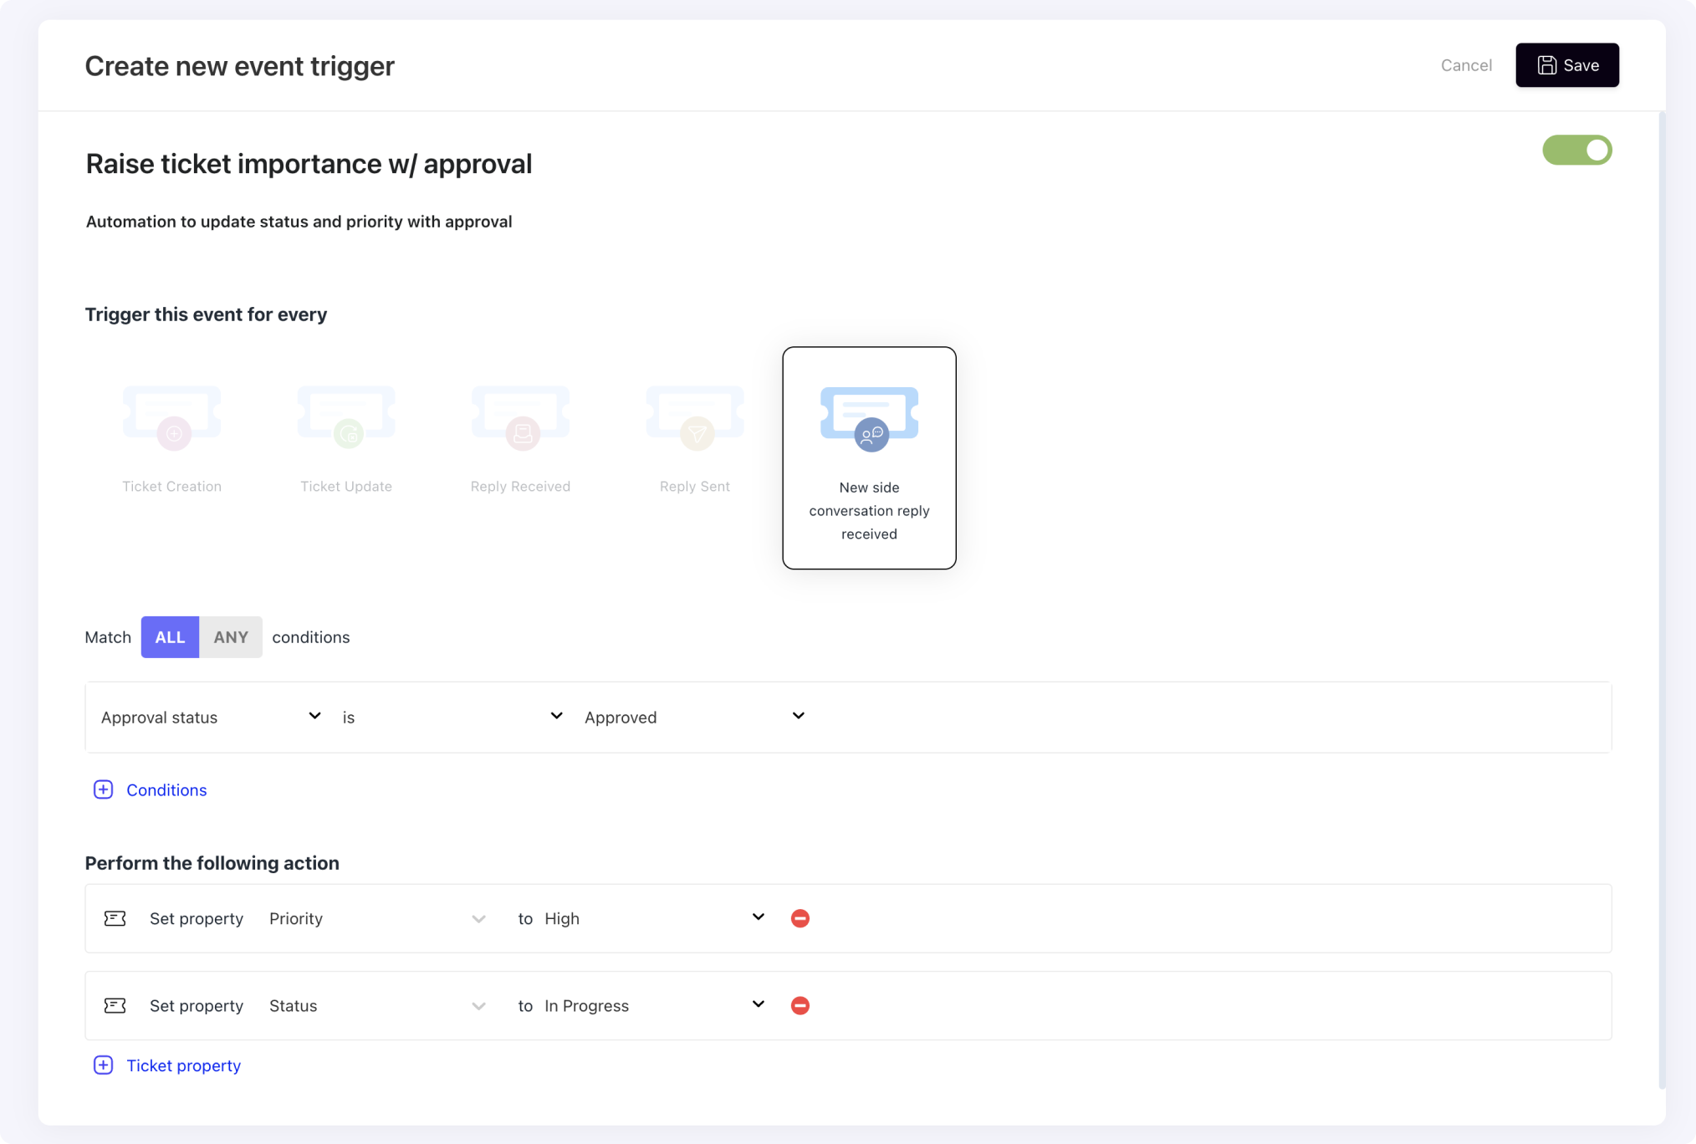Screen dimensions: 1696x1144
Task: Click the automation title Raise ticket importance
Action: tap(308, 164)
